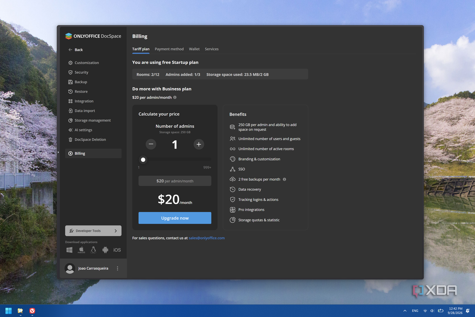Screen dimensions: 475x317
Task: Click the unlimited active rooms infinity icon
Action: click(233, 149)
